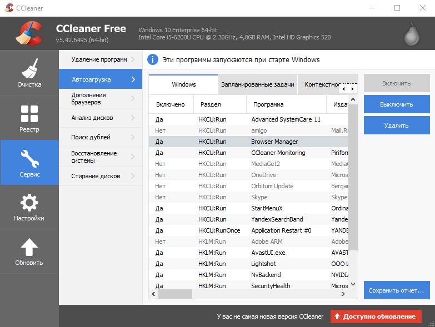Click chevron next to Автозагрузка
The width and height of the screenshot is (435, 327).
133,79
